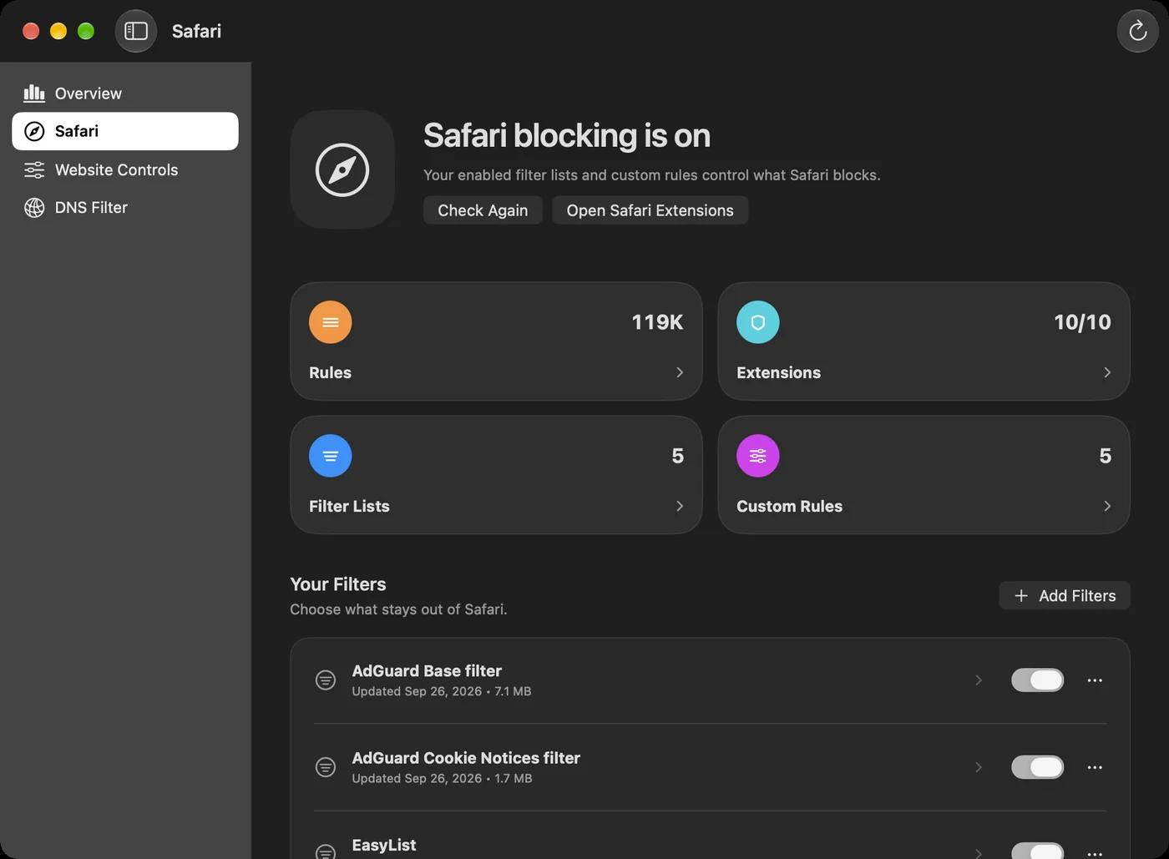Screen dimensions: 1169x859
Task: Toggle the sidebar visibility icon
Action: [x=136, y=31]
